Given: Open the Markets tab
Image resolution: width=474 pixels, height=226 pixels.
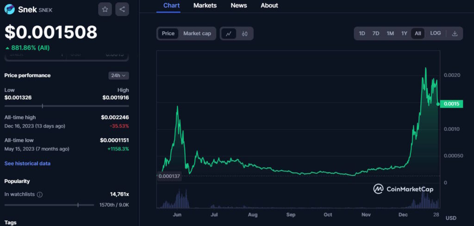Looking at the screenshot, I should pos(205,6).
